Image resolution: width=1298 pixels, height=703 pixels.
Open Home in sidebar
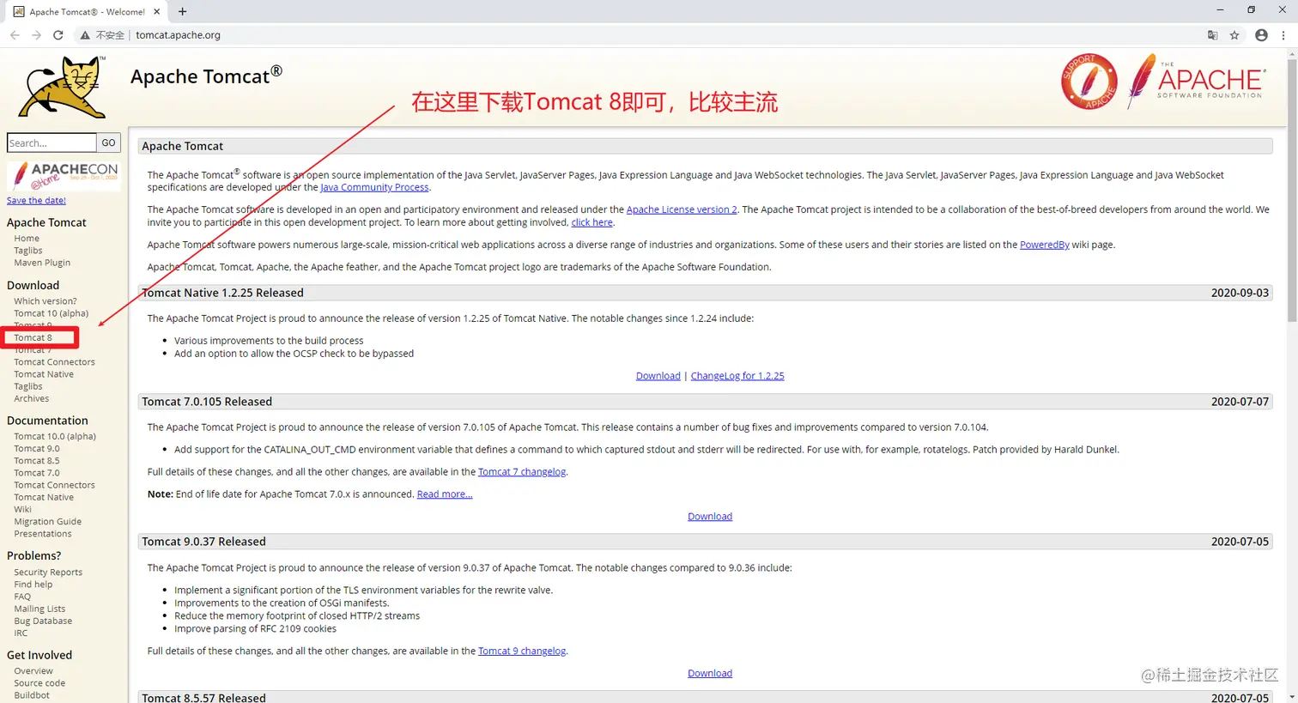point(27,238)
